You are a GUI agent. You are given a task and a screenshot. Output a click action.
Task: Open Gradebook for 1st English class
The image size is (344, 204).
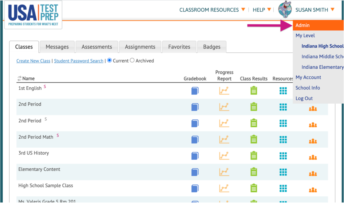(x=195, y=91)
